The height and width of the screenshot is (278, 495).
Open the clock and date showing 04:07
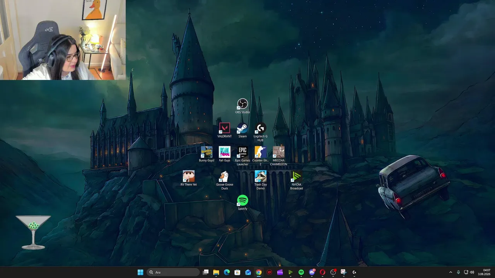tap(484, 272)
